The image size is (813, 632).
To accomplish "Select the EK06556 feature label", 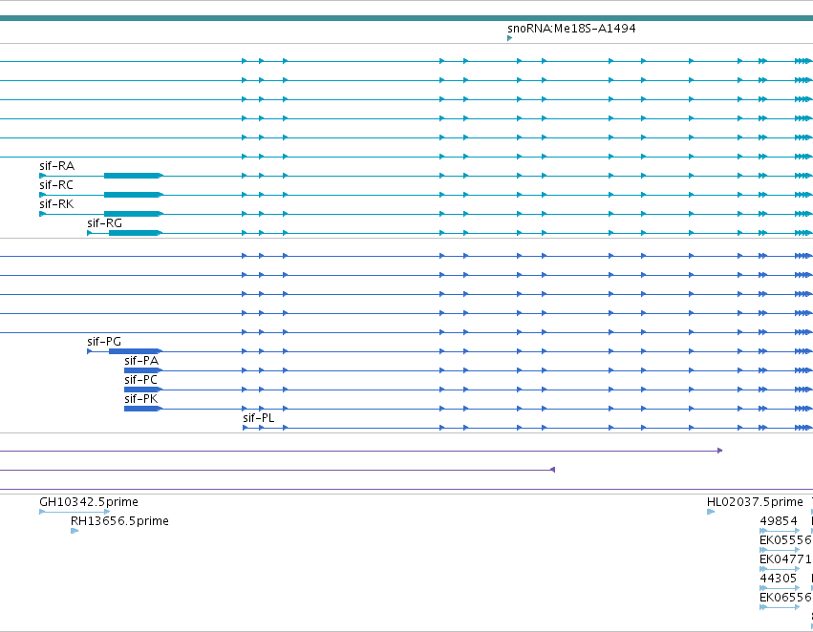I will coord(785,598).
